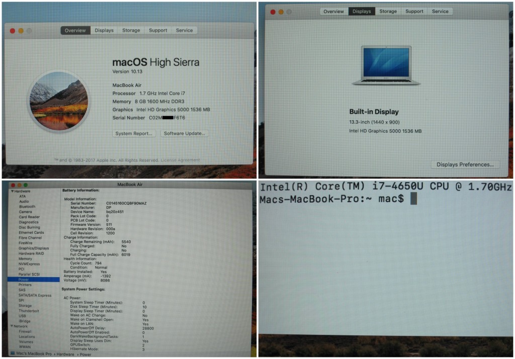Select Firewall under Network
Screen dimensions: 515x359
25,331
